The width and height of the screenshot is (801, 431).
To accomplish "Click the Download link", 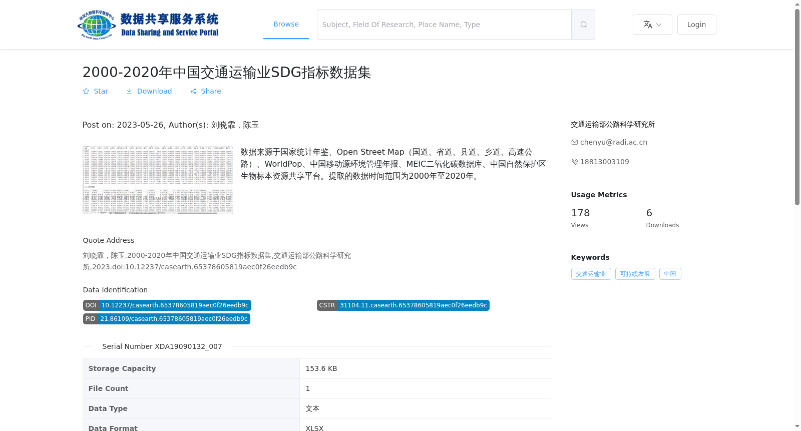I will tap(149, 91).
